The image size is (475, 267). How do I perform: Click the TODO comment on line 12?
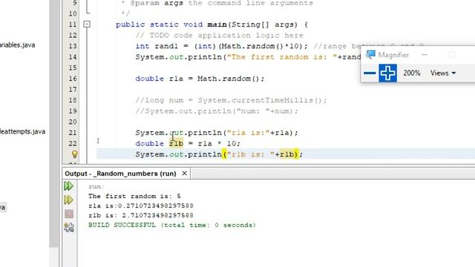coord(220,36)
